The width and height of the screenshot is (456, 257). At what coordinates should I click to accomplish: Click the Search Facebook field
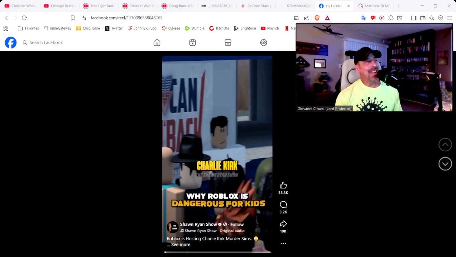46,42
